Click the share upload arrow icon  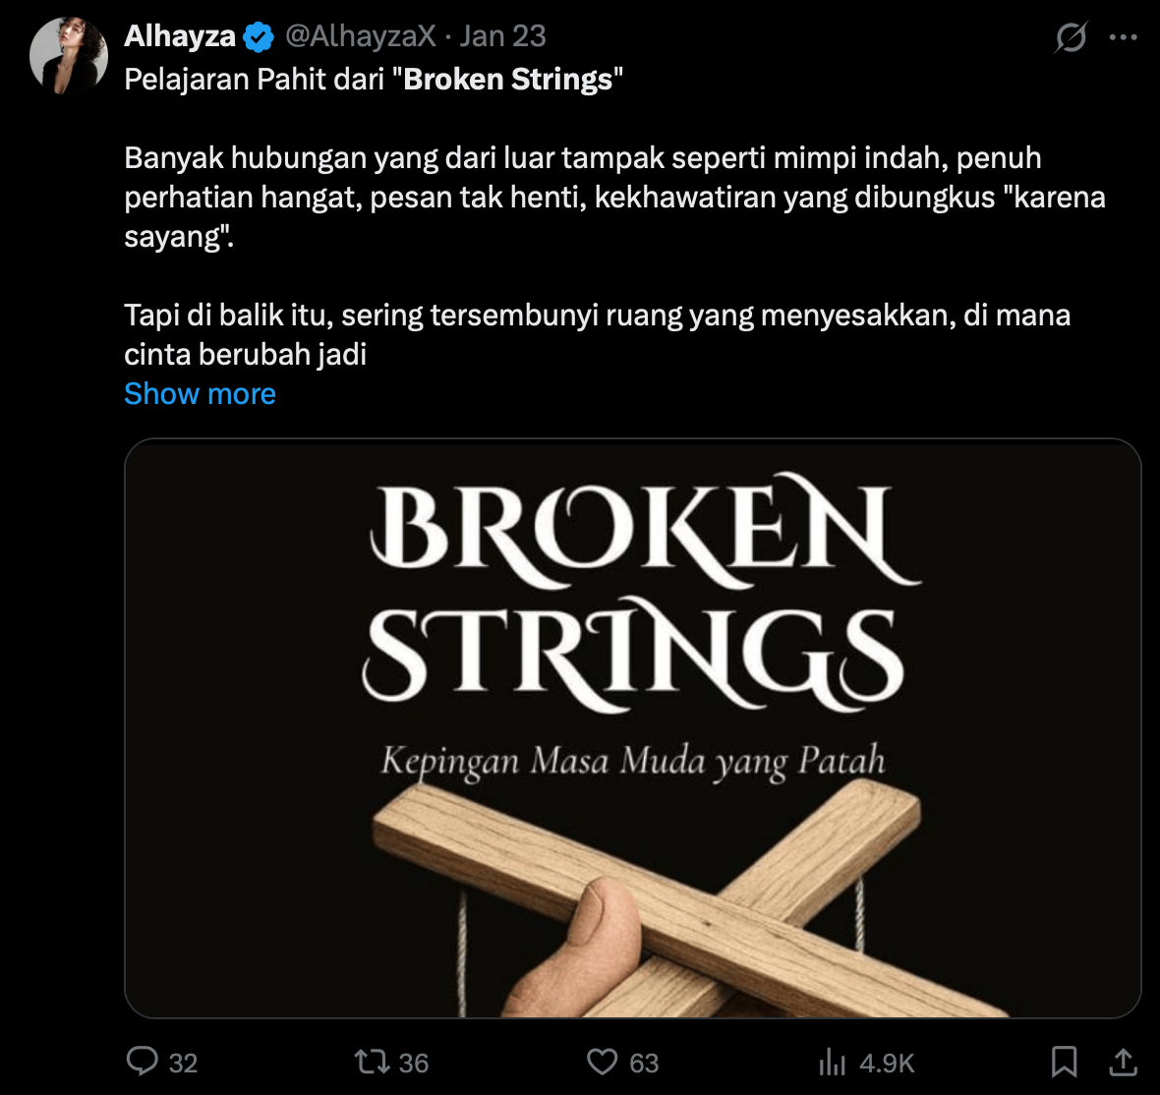[x=1123, y=1062]
